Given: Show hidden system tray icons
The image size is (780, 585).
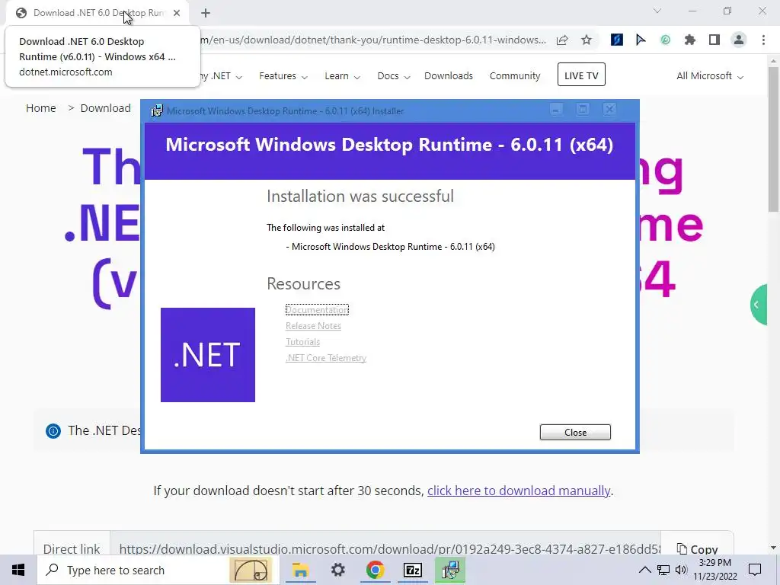Looking at the screenshot, I should click(644, 570).
